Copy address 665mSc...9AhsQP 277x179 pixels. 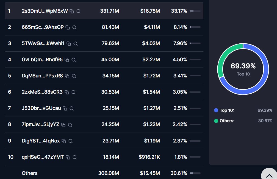pos(68,27)
